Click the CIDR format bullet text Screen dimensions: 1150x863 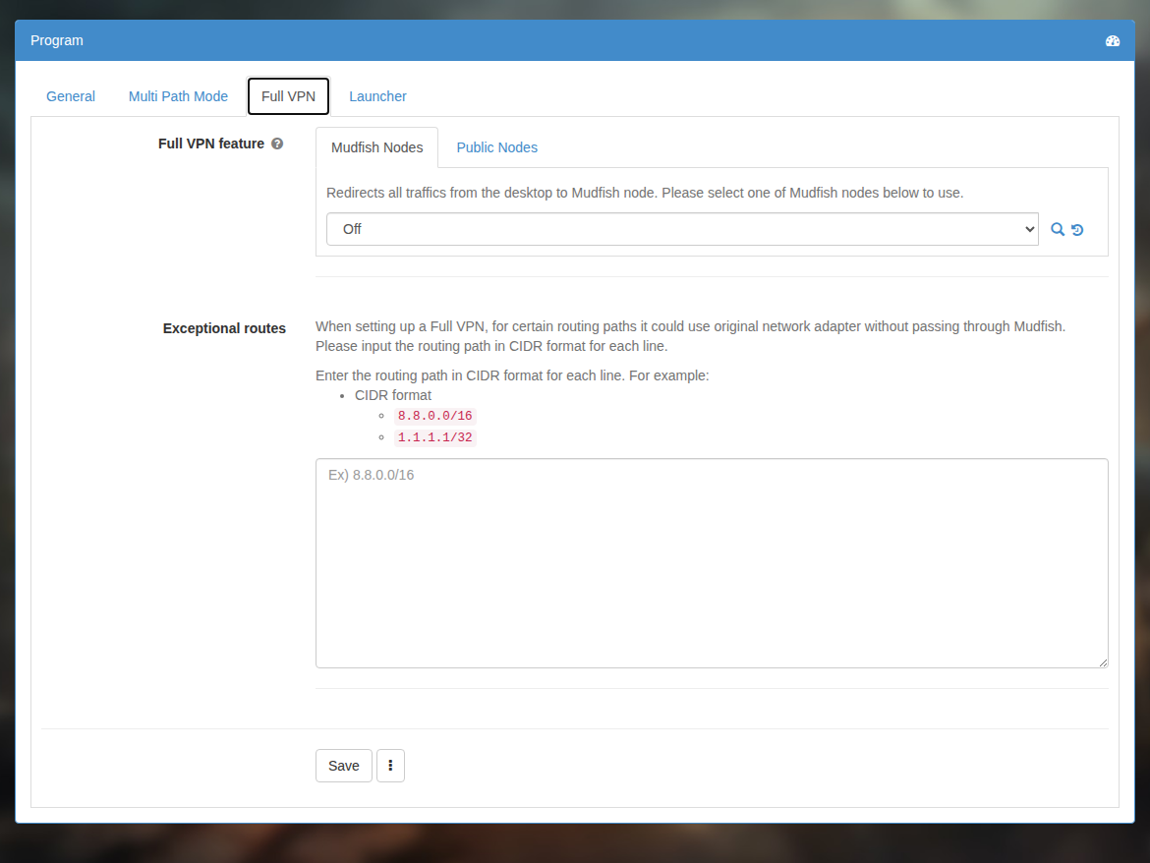(393, 395)
